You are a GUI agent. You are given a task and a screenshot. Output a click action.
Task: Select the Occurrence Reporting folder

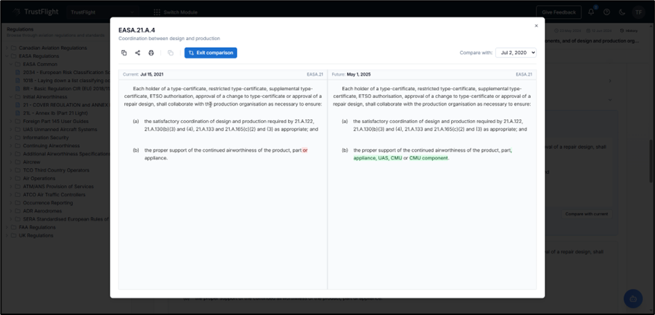(48, 203)
